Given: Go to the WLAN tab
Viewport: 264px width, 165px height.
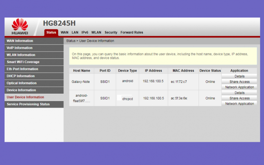Looking at the screenshot, I should click(x=96, y=32).
